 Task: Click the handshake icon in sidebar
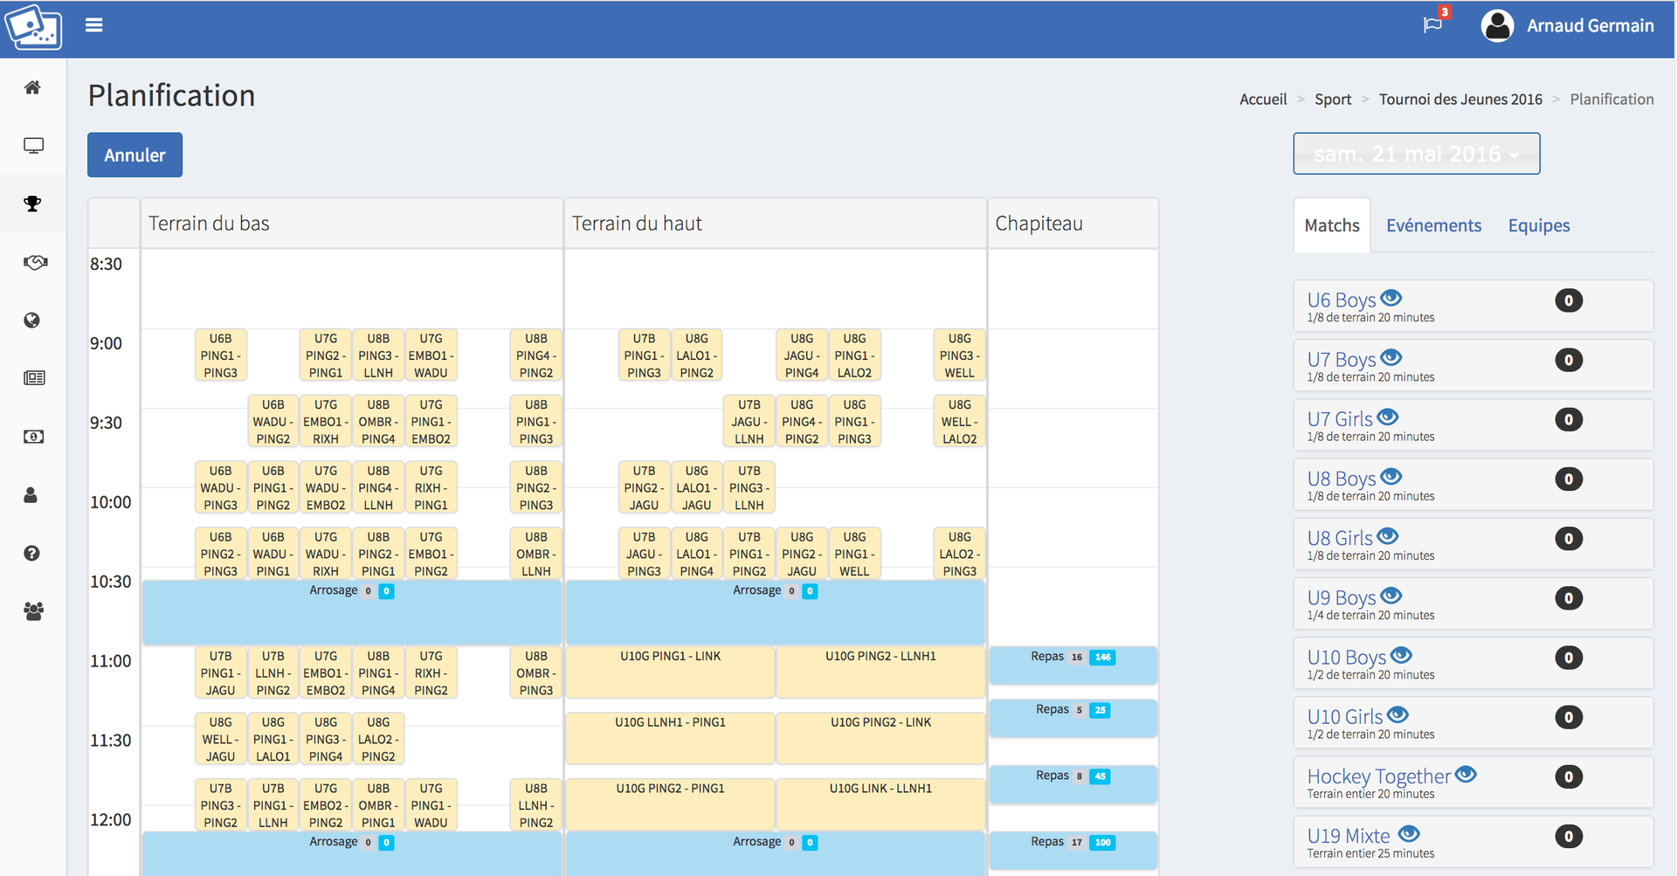[x=34, y=262]
